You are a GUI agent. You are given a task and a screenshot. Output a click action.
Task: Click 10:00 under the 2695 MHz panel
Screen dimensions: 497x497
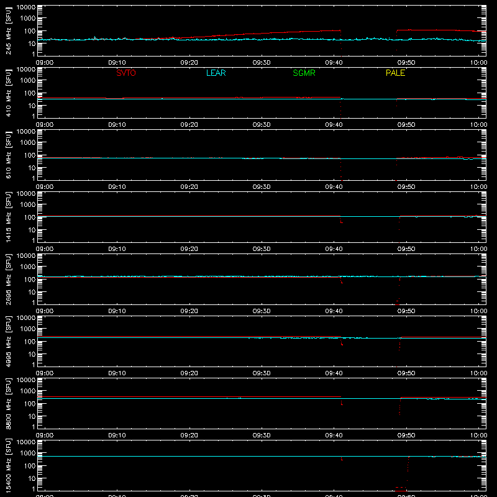click(x=478, y=311)
